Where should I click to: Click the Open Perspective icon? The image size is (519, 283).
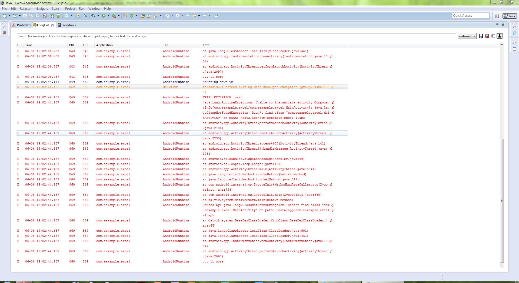click(x=497, y=16)
